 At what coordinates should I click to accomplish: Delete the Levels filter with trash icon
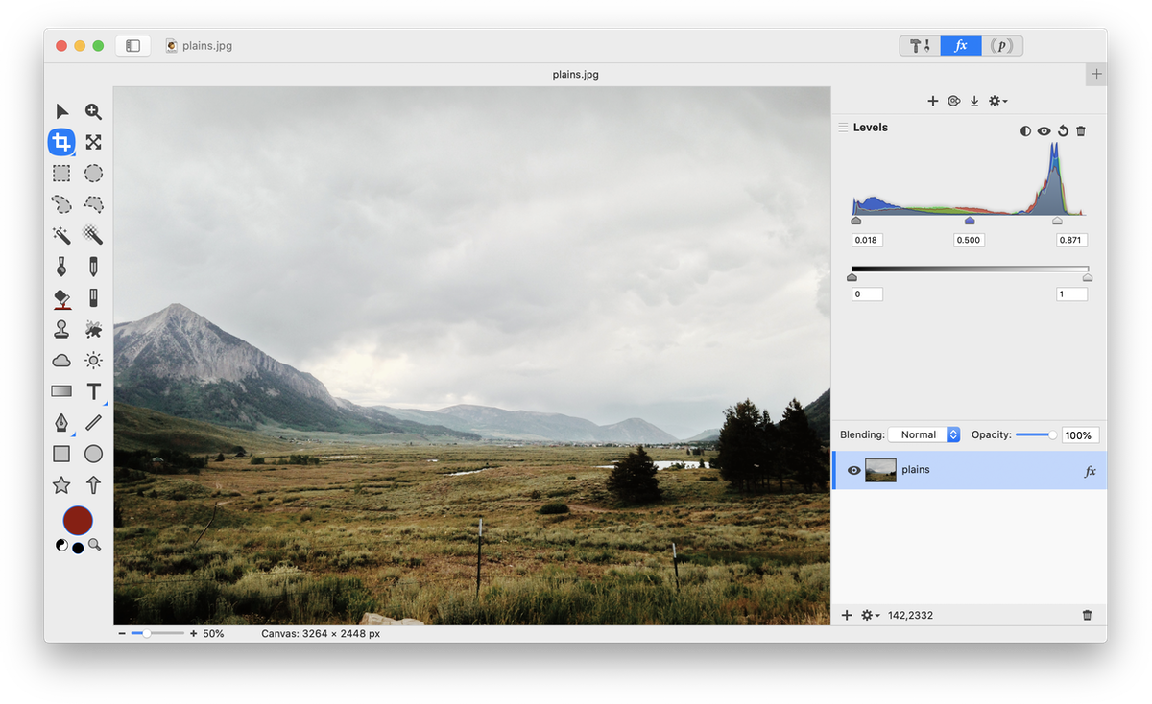point(1081,130)
